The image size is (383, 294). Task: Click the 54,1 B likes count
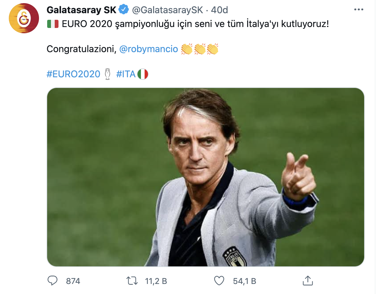244,281
